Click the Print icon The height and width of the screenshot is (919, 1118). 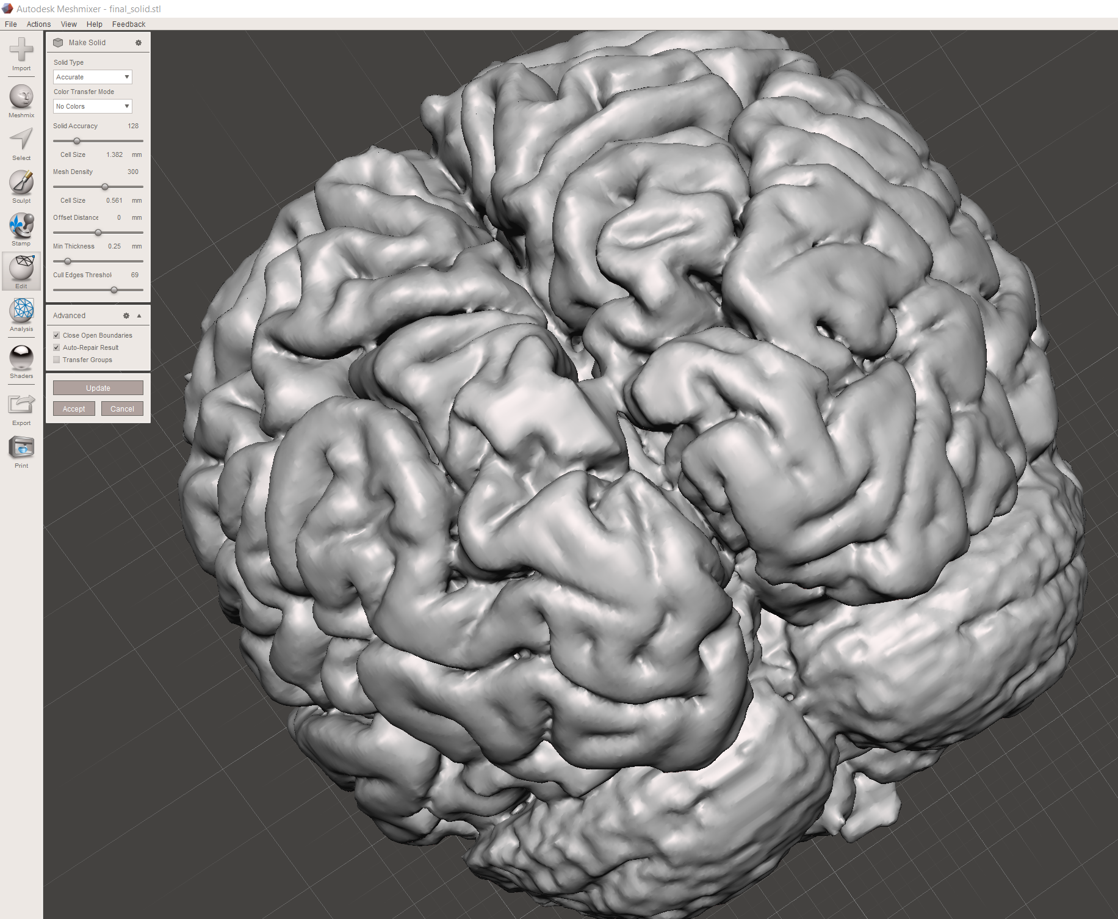click(x=21, y=452)
